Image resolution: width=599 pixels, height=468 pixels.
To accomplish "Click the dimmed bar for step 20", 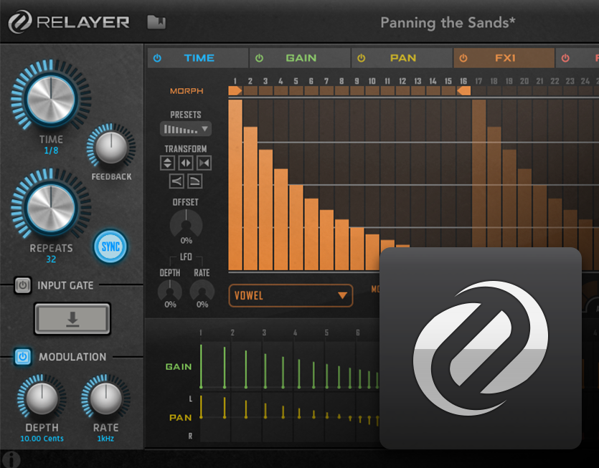I will point(524,208).
